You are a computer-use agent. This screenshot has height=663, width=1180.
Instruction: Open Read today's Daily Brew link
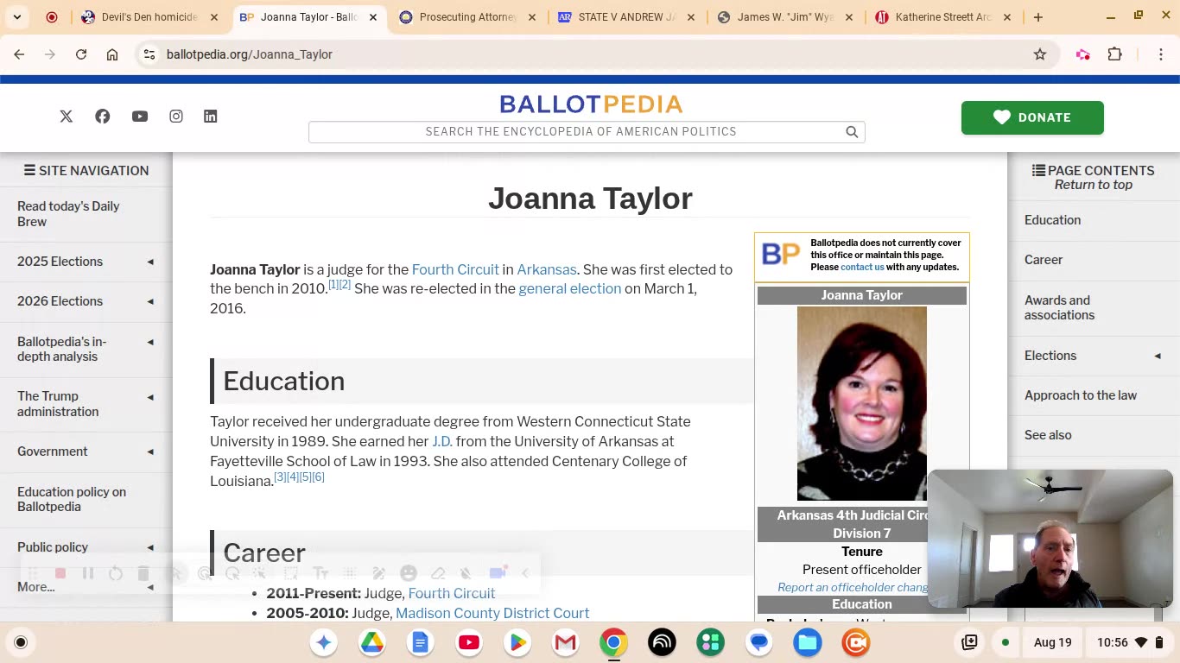point(68,214)
